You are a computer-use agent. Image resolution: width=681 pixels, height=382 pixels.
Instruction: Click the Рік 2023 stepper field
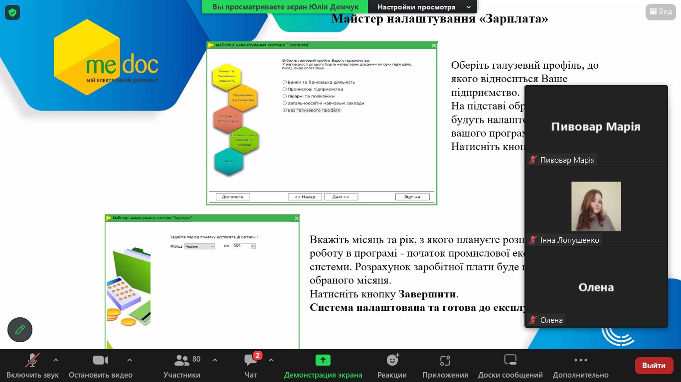pyautogui.click(x=244, y=246)
